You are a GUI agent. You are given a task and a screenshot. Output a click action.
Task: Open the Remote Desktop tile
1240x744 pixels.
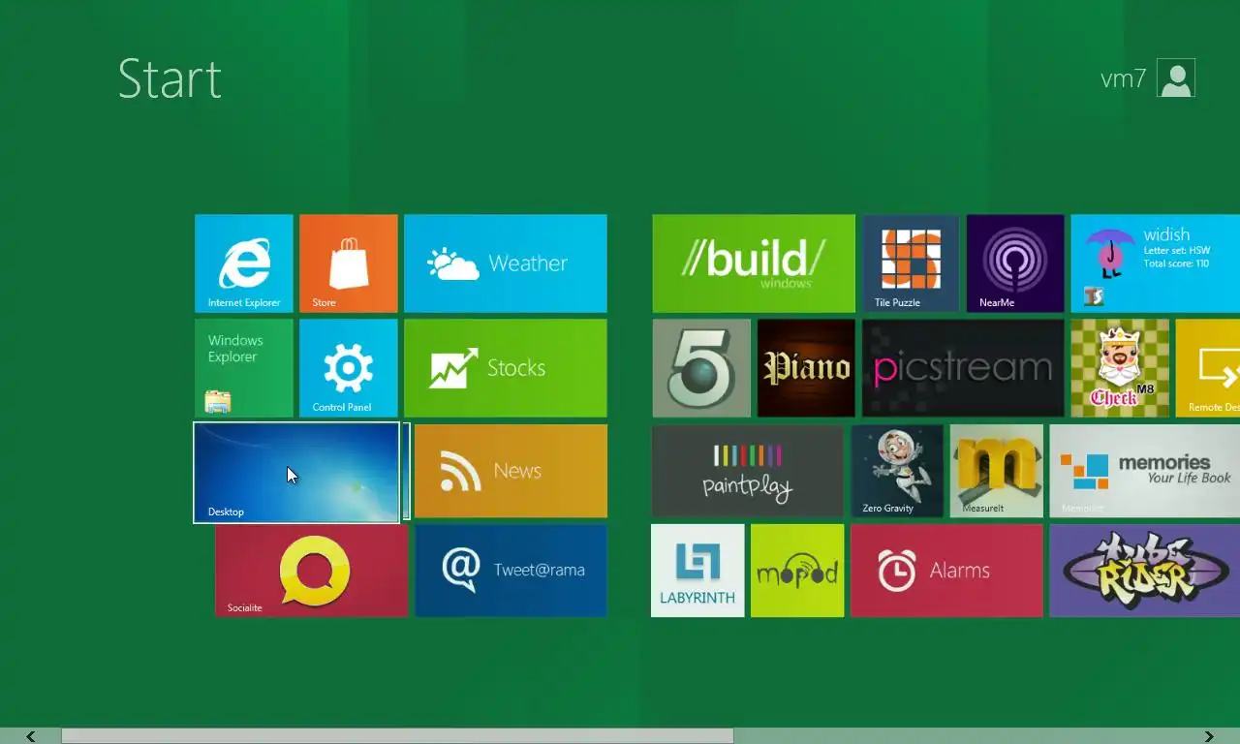click(x=1207, y=368)
